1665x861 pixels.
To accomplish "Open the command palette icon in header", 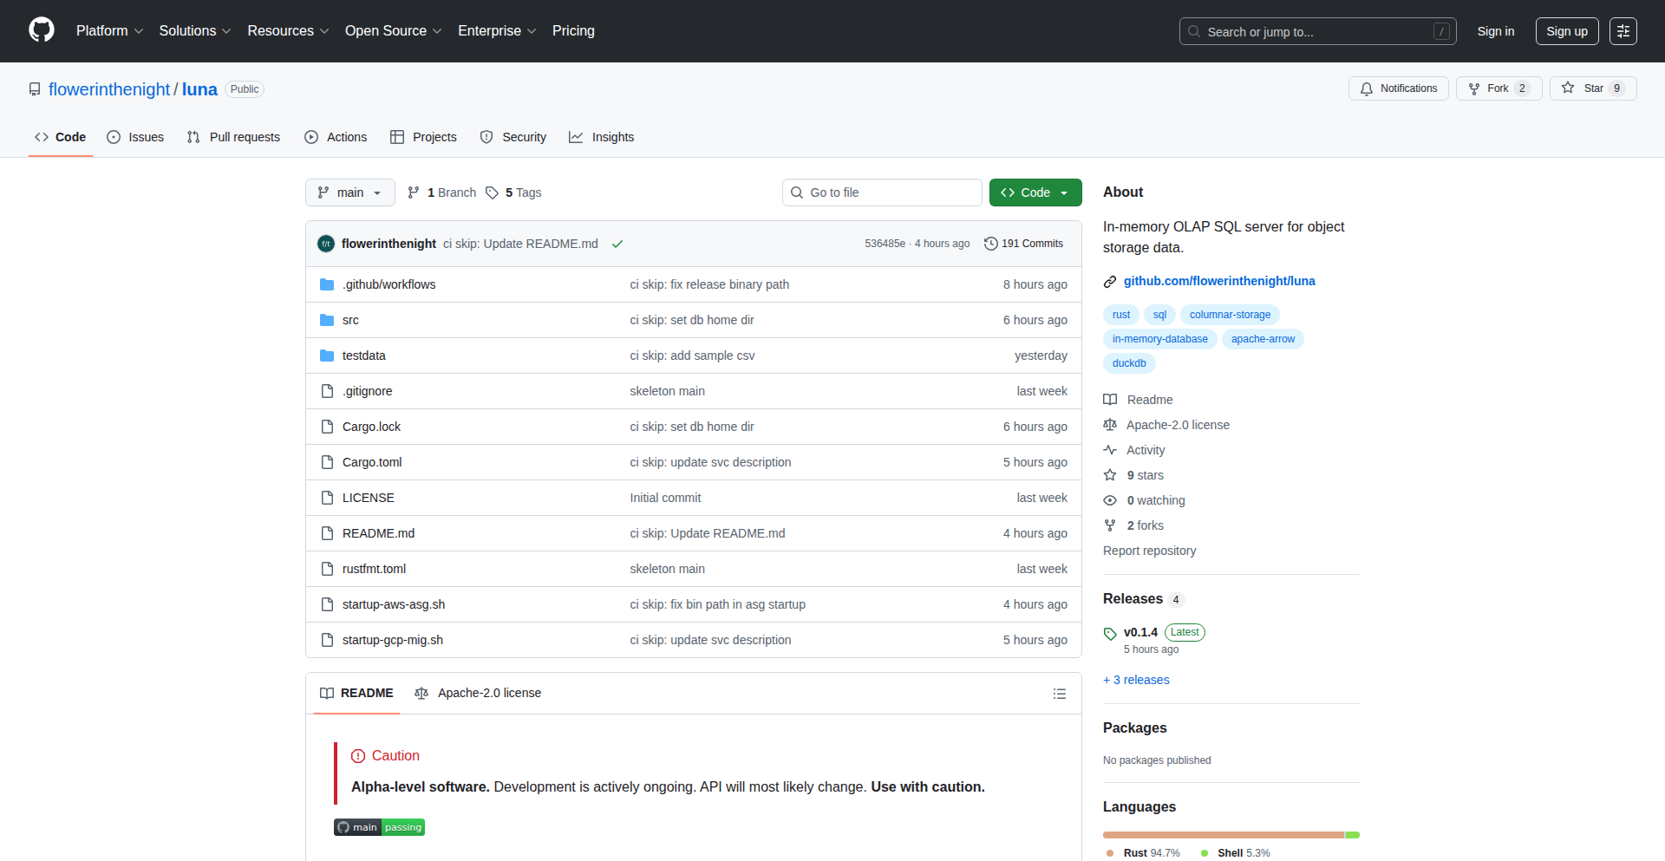I will (x=1623, y=31).
